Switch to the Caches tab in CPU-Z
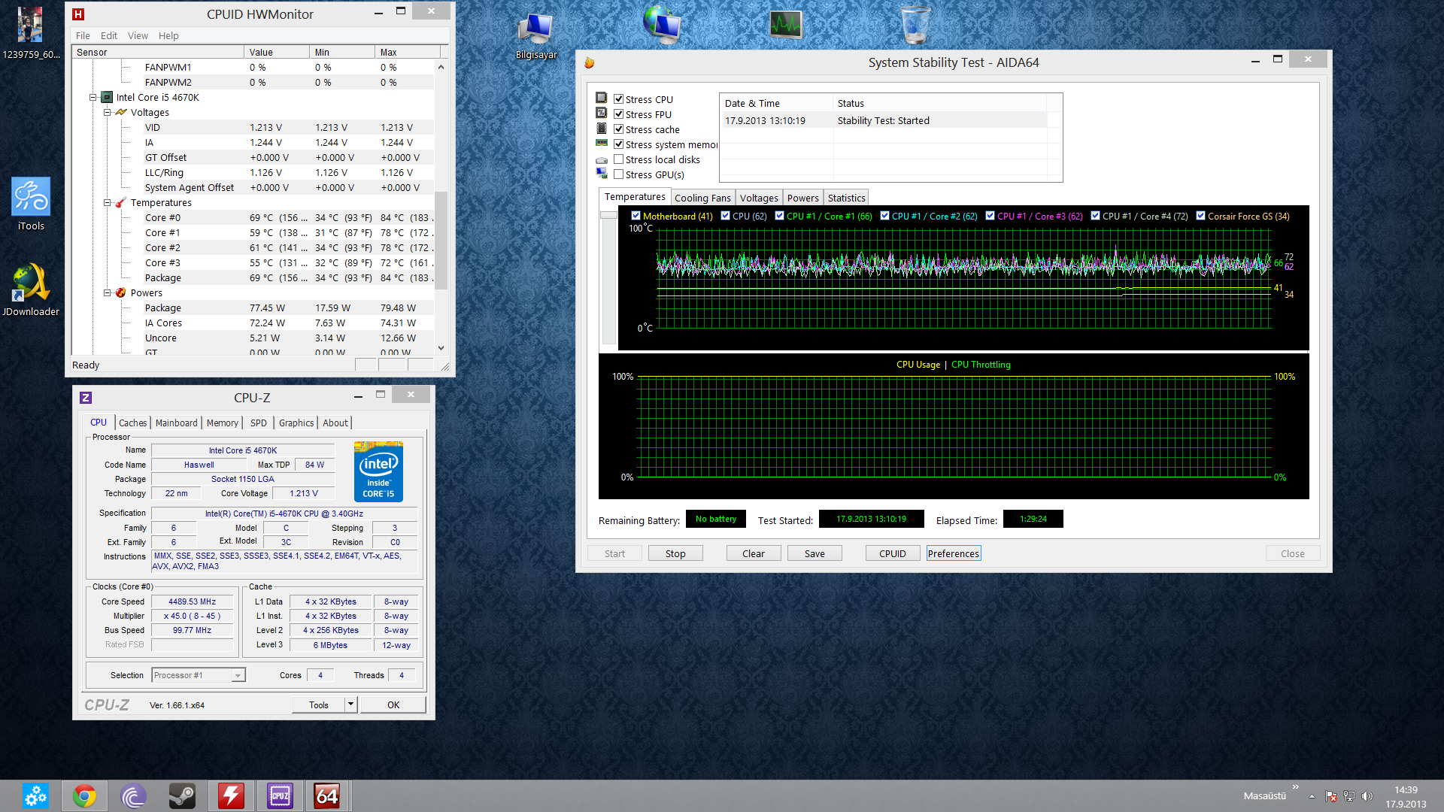This screenshot has height=812, width=1444. [x=132, y=423]
